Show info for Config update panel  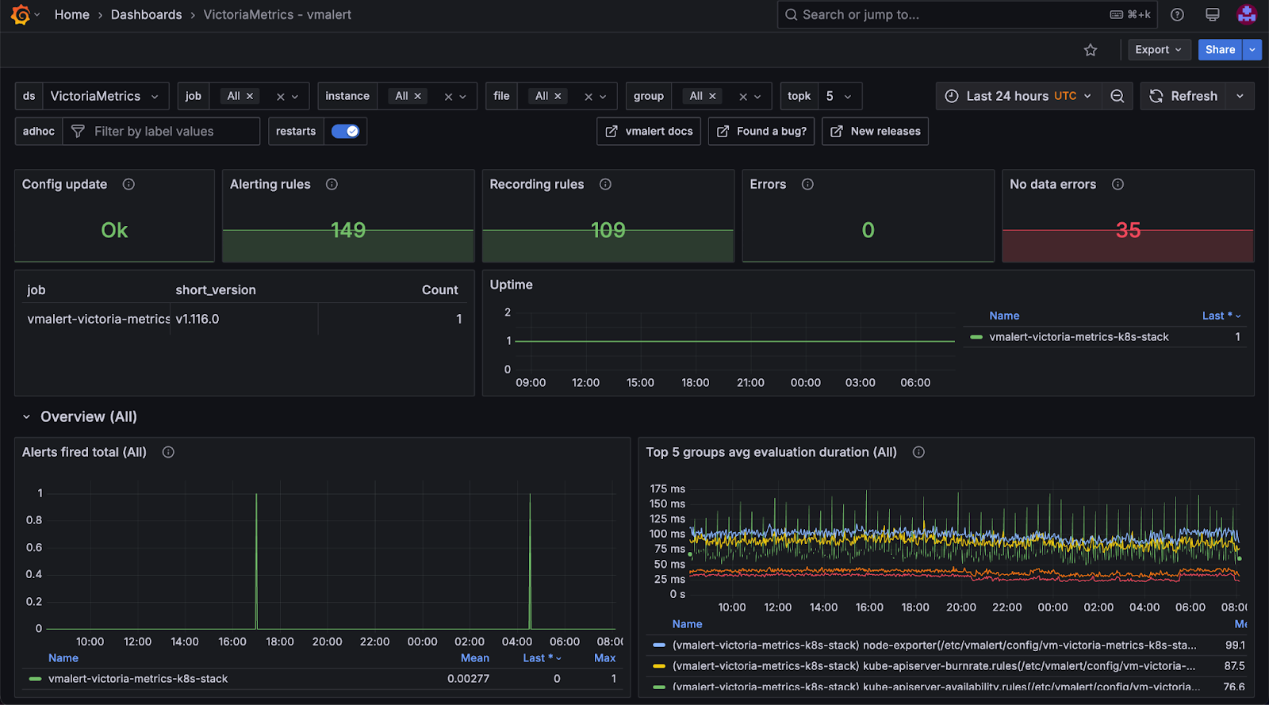[128, 184]
